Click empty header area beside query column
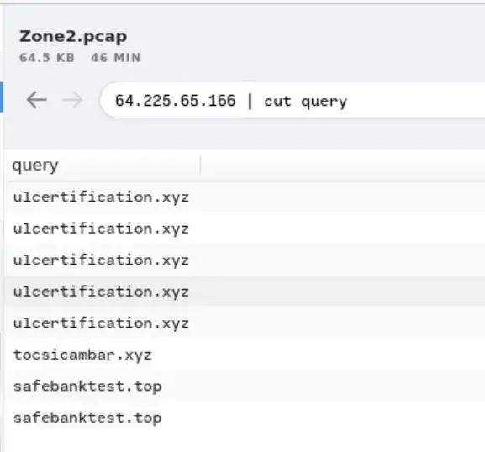This screenshot has height=452, width=485. click(x=343, y=166)
